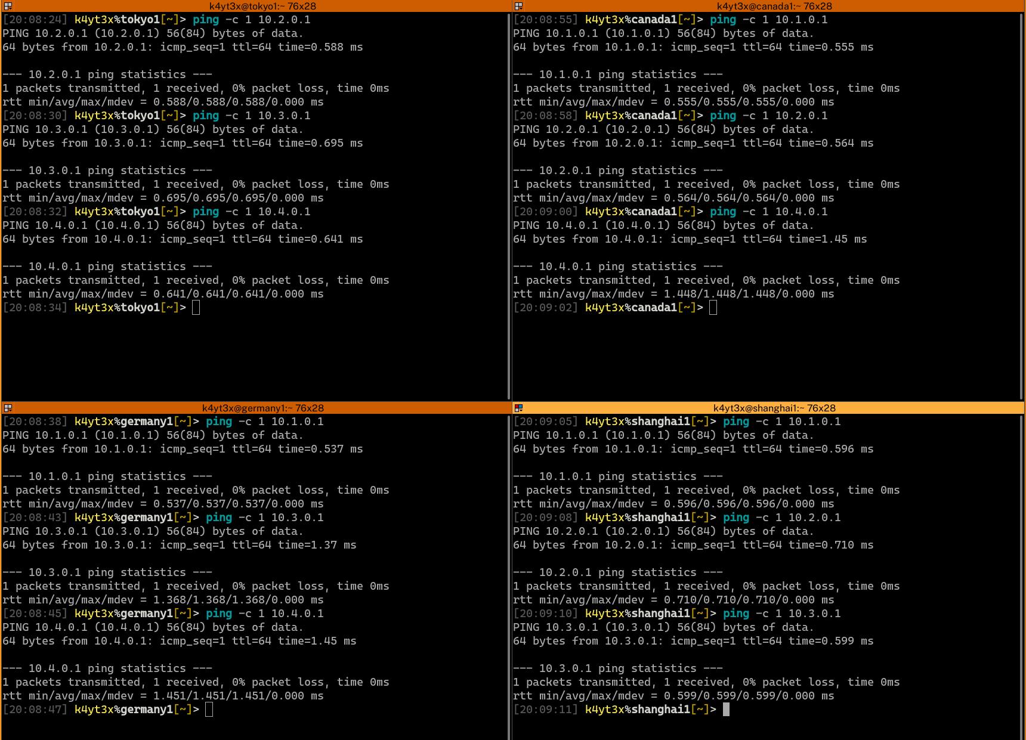This screenshot has width=1026, height=740.
Task: Click the 20:09:00 ping 10.4.0.1 command in canada1
Action: click(769, 212)
